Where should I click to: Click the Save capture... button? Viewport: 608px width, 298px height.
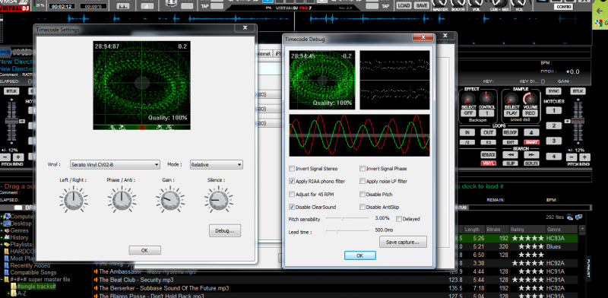pyautogui.click(x=403, y=242)
